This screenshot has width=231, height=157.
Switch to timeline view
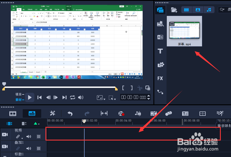32,113
